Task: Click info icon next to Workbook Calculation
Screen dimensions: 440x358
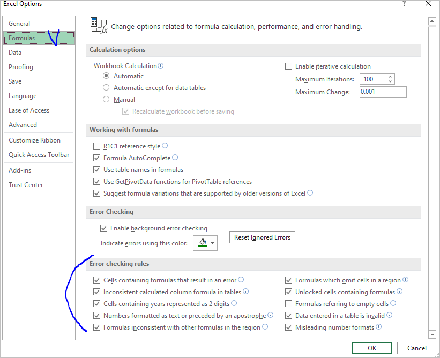Action: pos(160,66)
